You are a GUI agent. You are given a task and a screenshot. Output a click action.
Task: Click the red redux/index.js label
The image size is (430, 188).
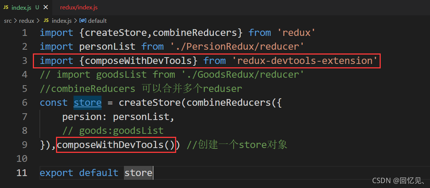(79, 8)
